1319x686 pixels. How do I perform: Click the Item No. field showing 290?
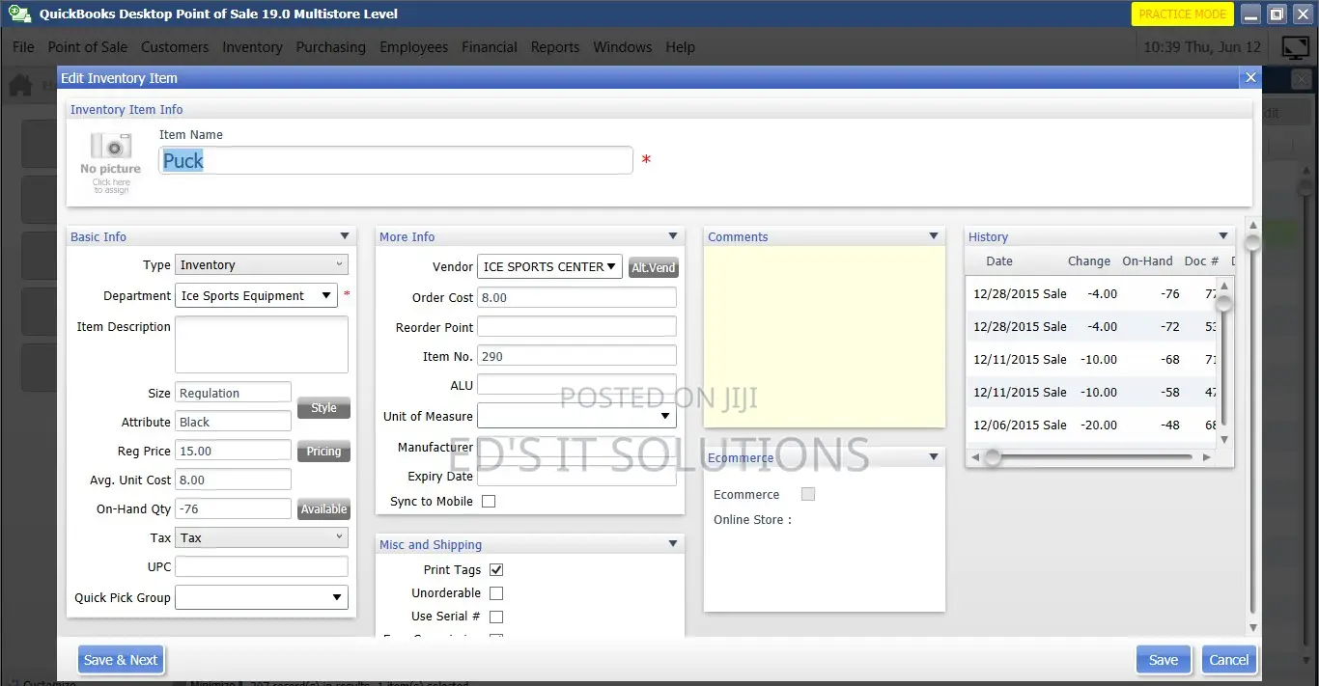(x=577, y=356)
